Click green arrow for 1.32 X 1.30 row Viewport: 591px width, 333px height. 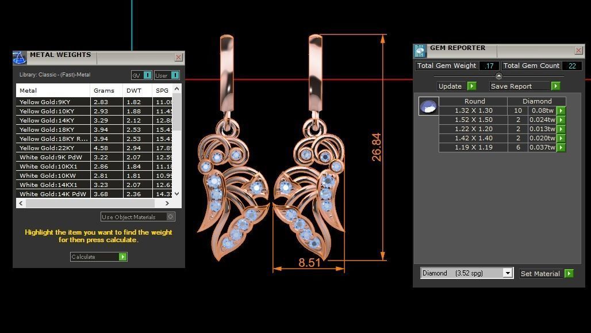pyautogui.click(x=561, y=110)
